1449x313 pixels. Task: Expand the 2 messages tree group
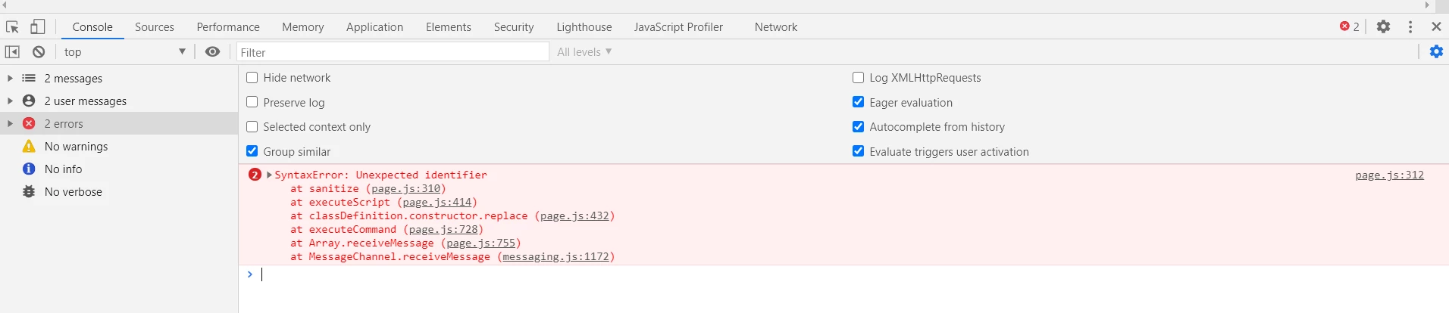(x=10, y=78)
